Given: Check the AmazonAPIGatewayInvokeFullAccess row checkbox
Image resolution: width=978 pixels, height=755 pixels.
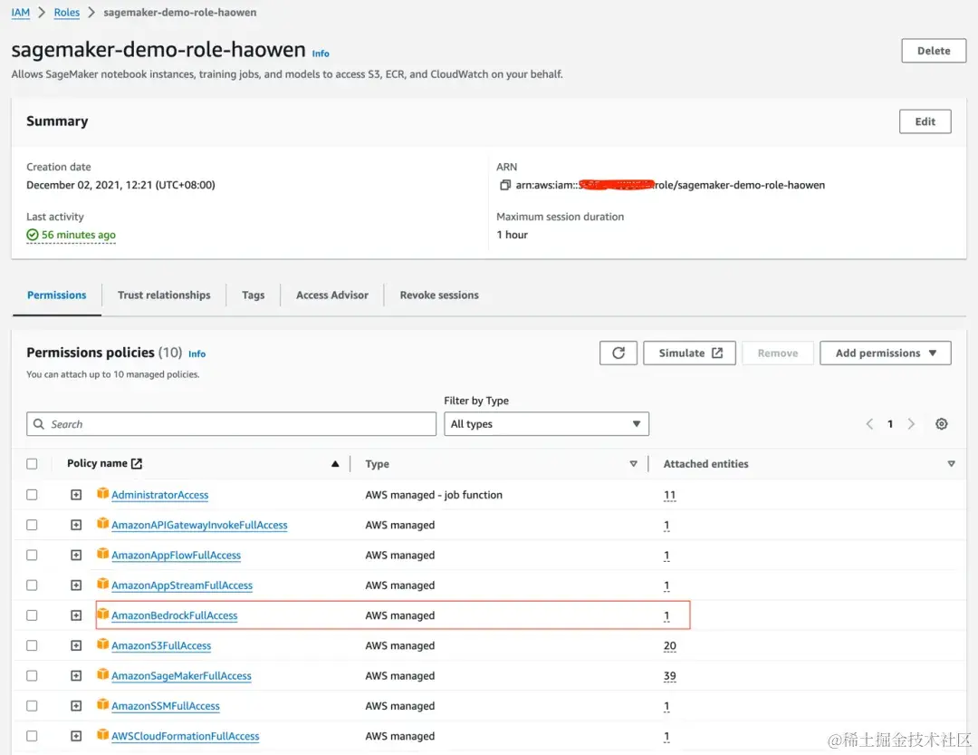Looking at the screenshot, I should click(x=32, y=525).
